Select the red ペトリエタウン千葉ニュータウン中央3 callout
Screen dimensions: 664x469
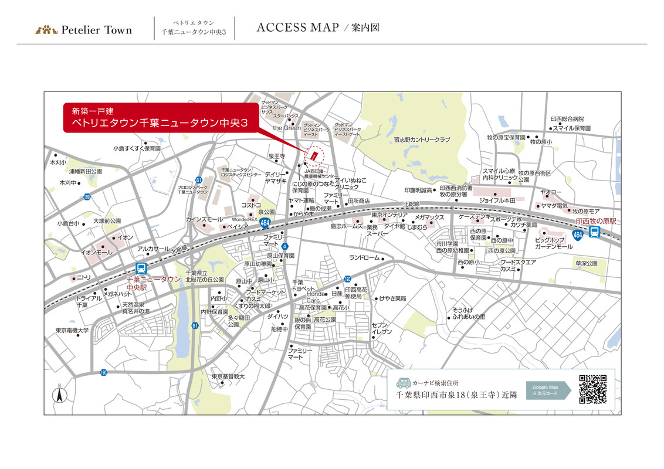tap(160, 118)
